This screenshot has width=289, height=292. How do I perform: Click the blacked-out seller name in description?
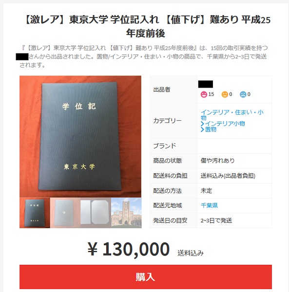[22, 57]
